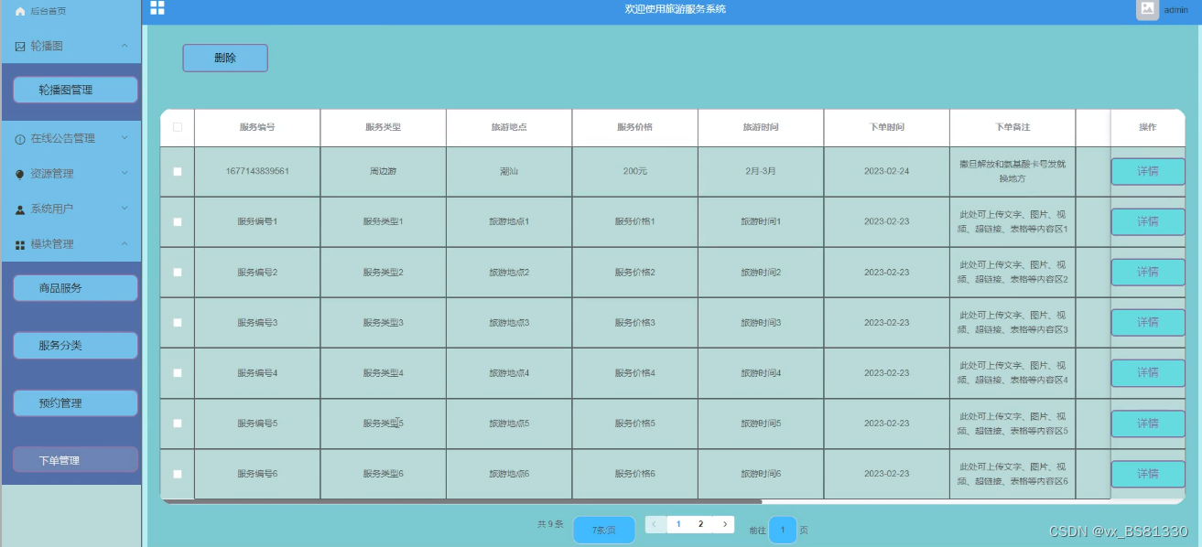The width and height of the screenshot is (1202, 547).
Task: Click the grid icon beside 模块管理
Action: coord(20,244)
